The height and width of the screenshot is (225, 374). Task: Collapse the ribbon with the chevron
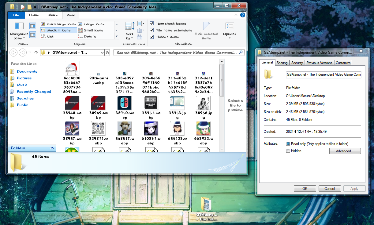tap(236, 15)
